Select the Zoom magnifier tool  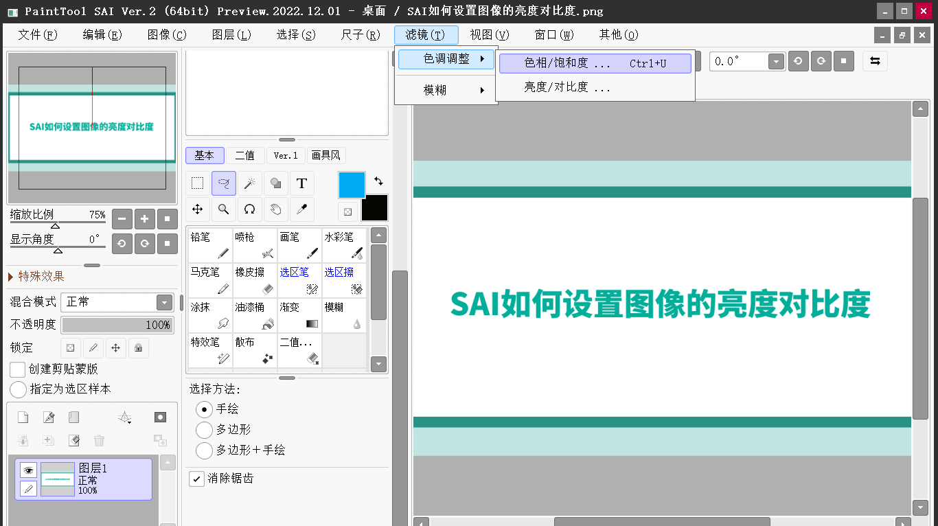coord(223,209)
